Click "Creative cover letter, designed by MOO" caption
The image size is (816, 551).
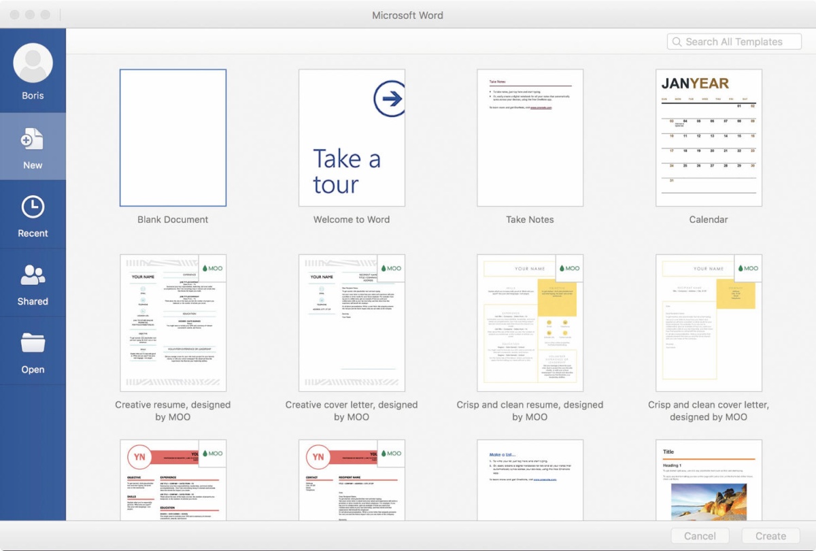point(352,411)
